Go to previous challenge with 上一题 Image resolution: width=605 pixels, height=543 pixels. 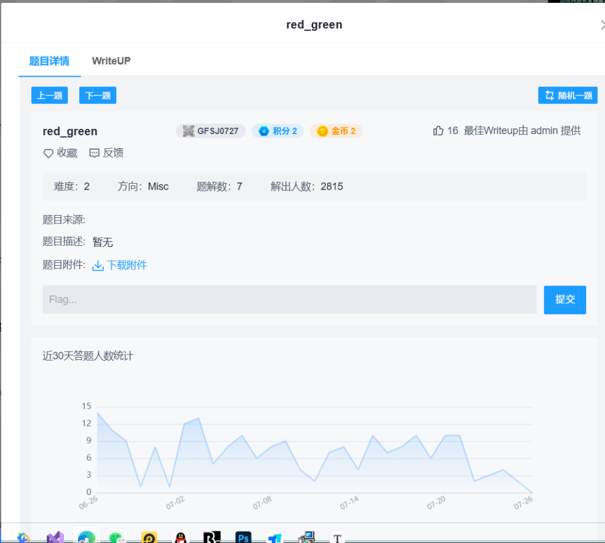coord(50,95)
